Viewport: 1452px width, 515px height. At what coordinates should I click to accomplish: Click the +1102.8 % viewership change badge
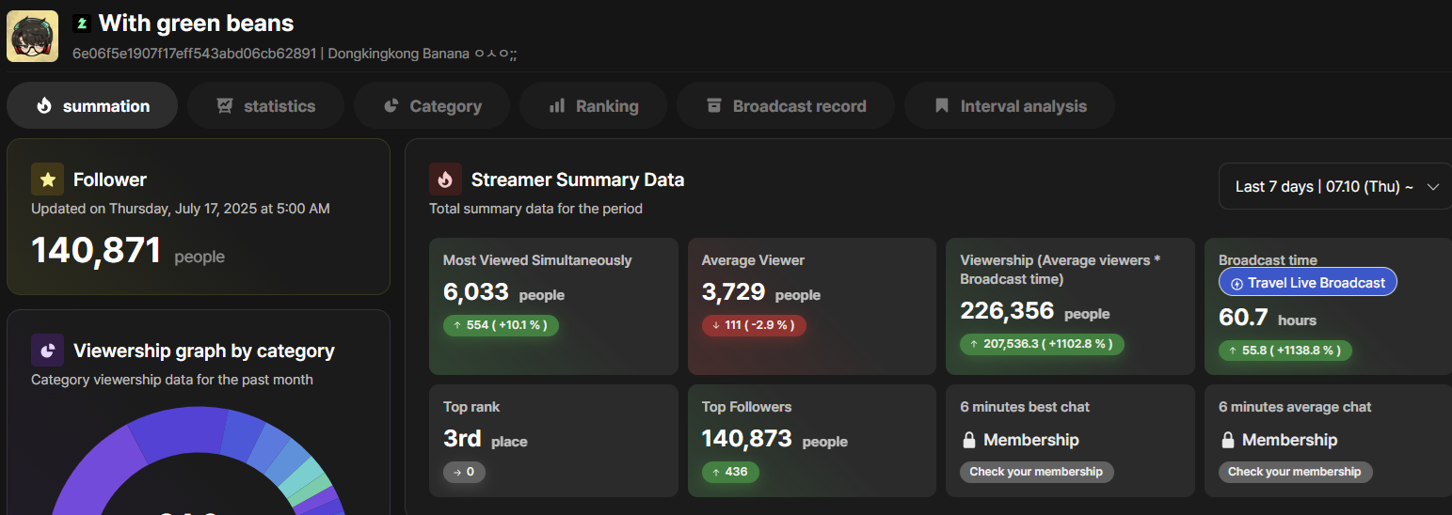click(1042, 344)
